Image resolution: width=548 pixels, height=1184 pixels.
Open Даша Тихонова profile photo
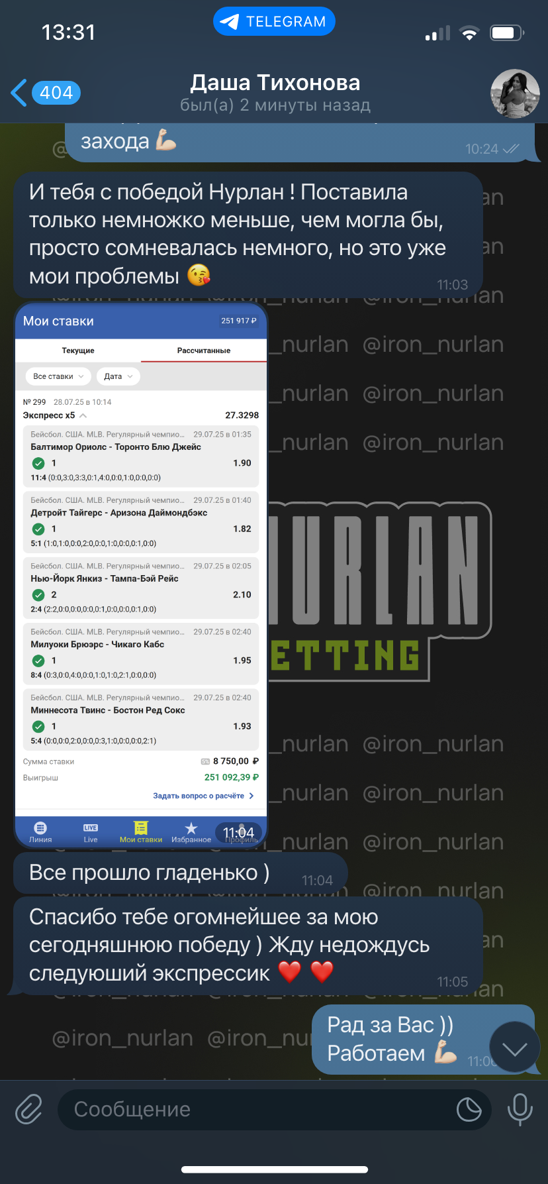pos(515,93)
